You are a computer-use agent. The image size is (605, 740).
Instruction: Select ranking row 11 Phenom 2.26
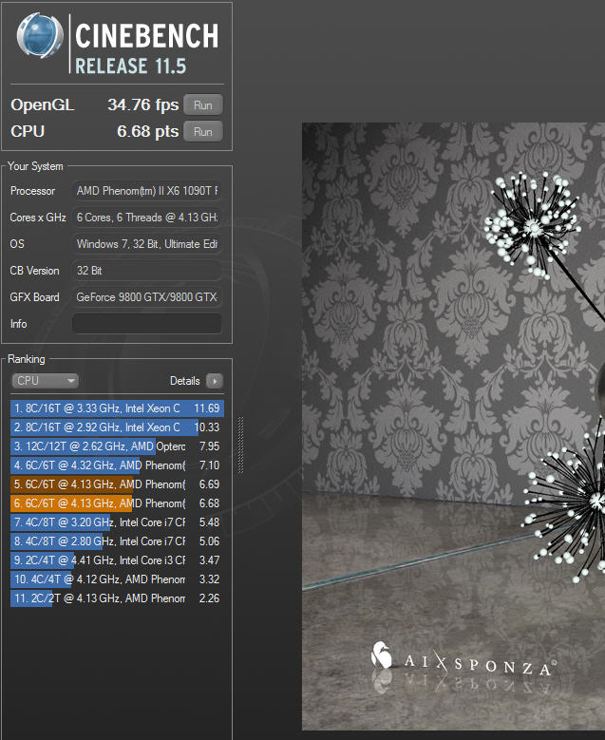117,598
